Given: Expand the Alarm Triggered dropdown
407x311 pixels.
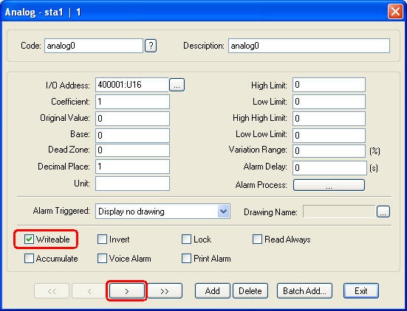Looking at the screenshot, I should 223,212.
